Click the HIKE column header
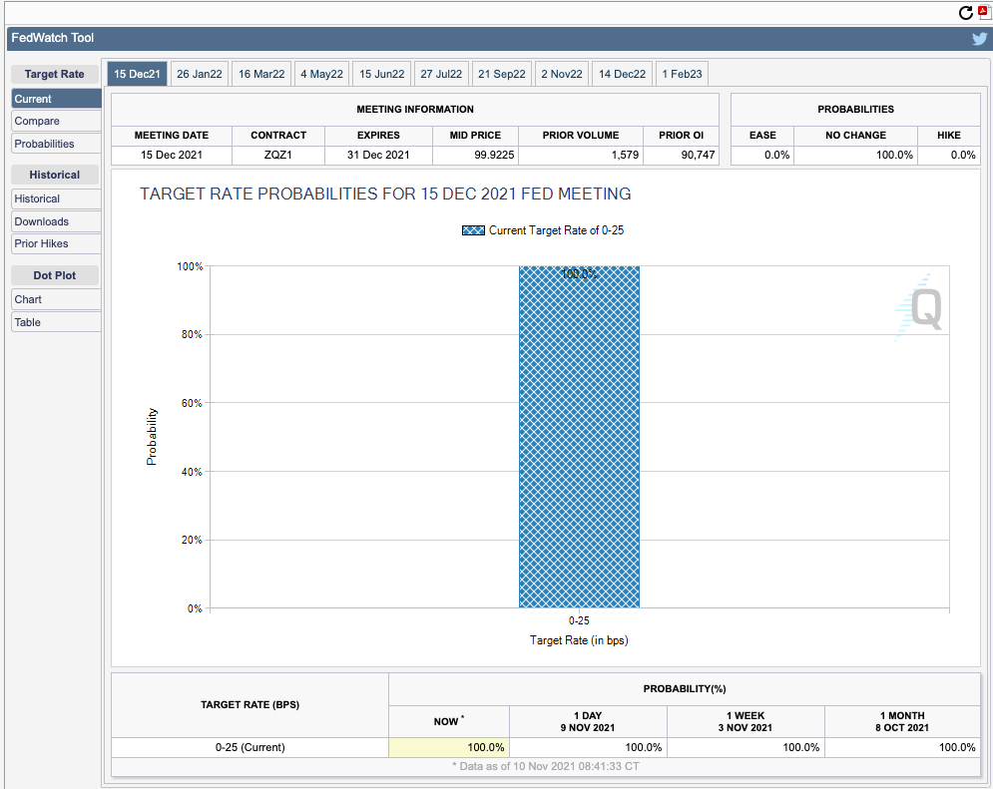The width and height of the screenshot is (993, 789). tap(949, 136)
